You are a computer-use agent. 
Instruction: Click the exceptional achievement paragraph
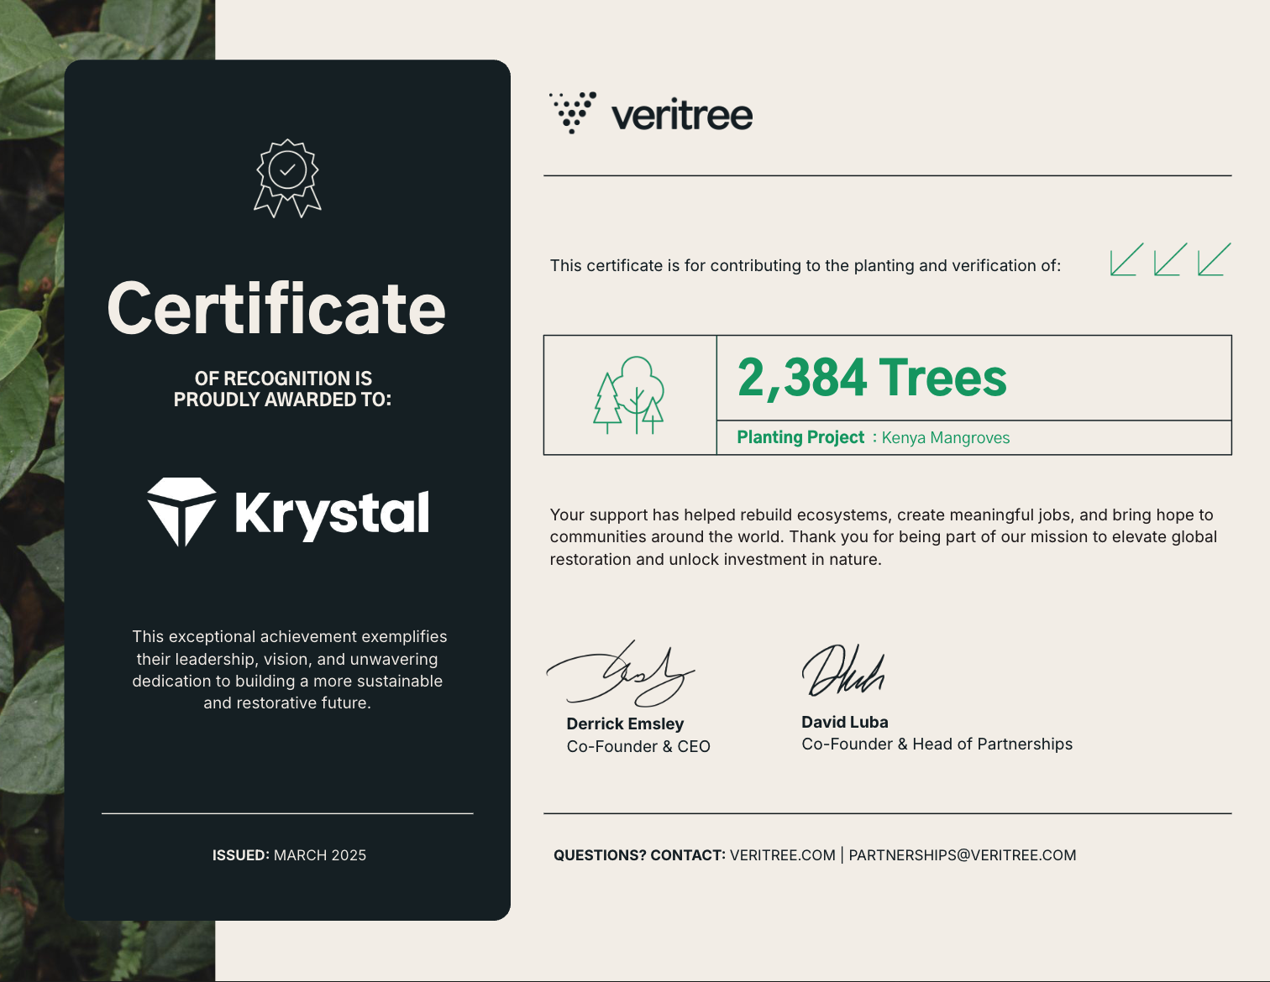click(x=288, y=670)
